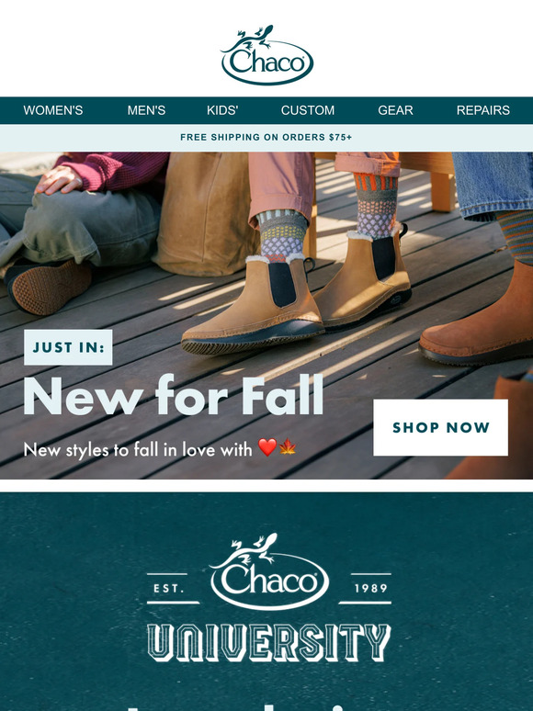Select KIDS' in the navigation bar
The width and height of the screenshot is (533, 711).
[222, 110]
